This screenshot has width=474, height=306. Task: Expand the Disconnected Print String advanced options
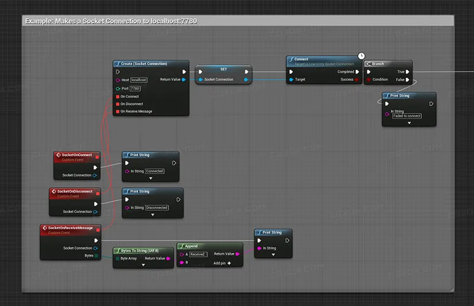pos(152,215)
